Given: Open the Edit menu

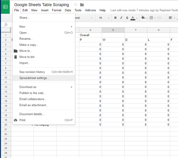Looking at the screenshot, I should click(25, 10).
